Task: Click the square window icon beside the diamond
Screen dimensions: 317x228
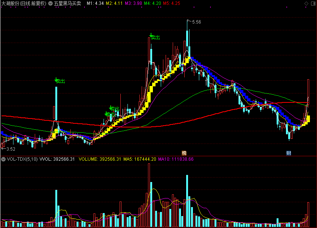Action: click(x=313, y=3)
